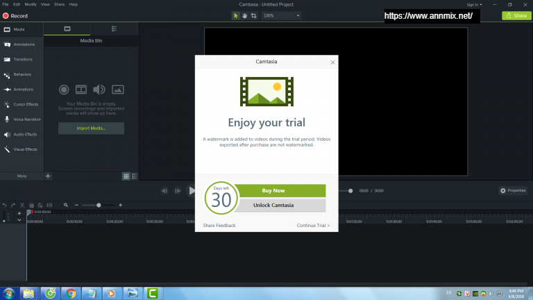This screenshot has width=533, height=300.
Task: Open the Transitions panel
Action: pyautogui.click(x=22, y=60)
